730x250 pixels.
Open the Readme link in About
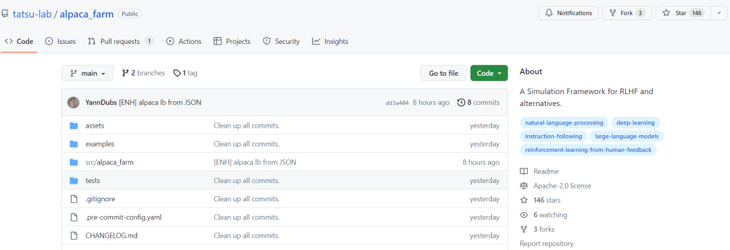(546, 172)
